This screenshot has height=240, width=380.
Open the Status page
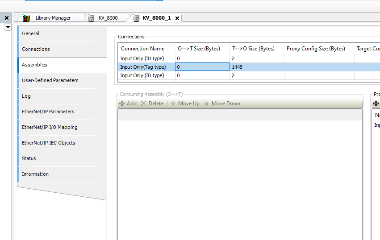click(x=29, y=158)
